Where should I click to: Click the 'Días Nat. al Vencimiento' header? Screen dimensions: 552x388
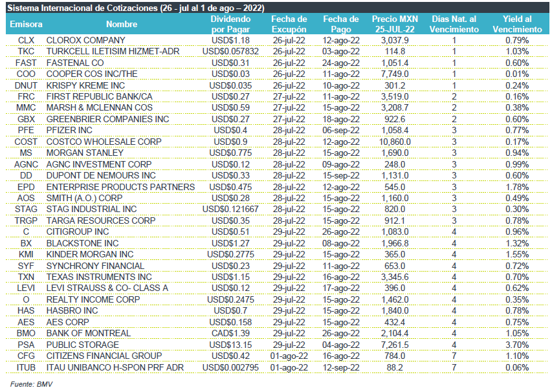coord(454,25)
